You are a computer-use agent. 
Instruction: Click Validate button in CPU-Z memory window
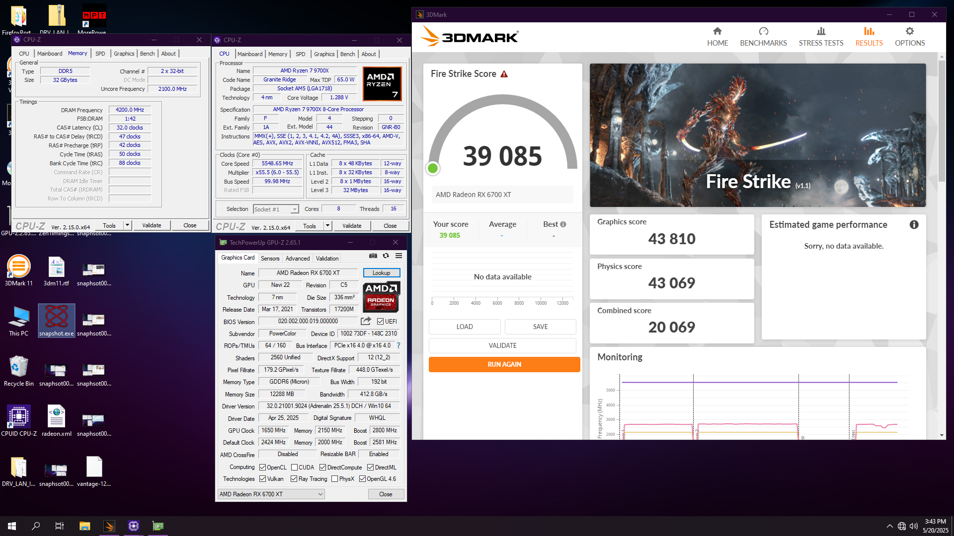pos(152,225)
